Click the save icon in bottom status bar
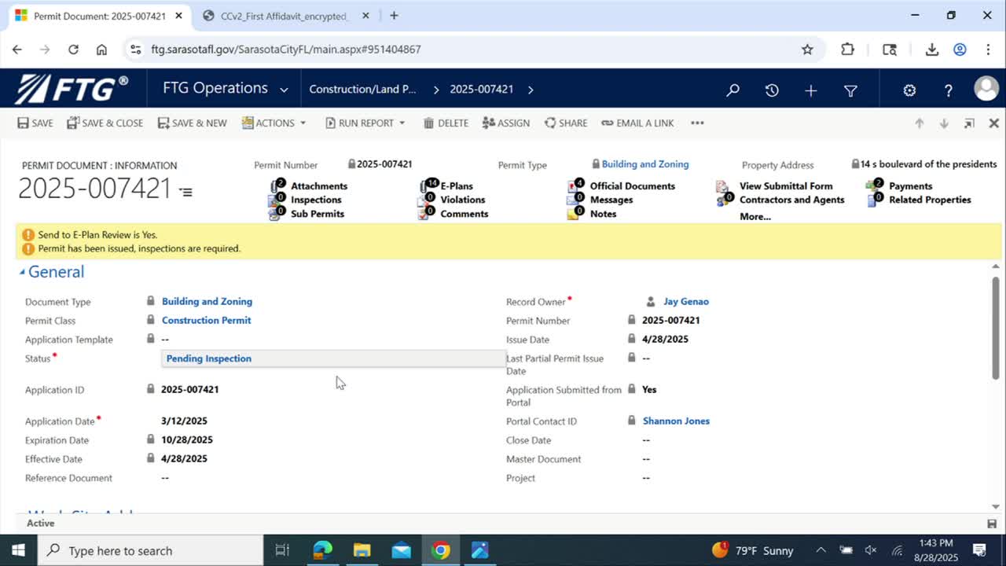Image resolution: width=1006 pixels, height=566 pixels. click(992, 524)
